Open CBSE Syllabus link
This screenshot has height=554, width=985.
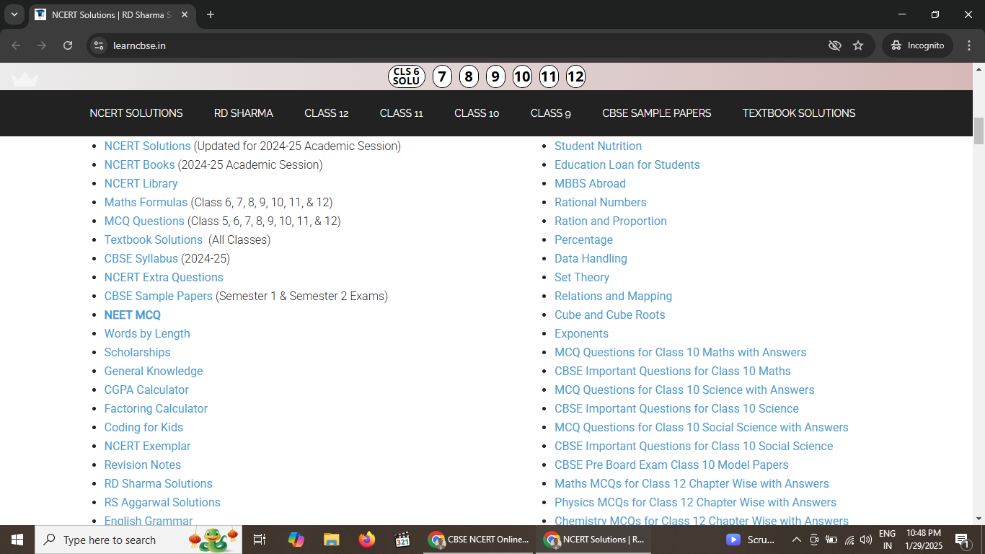[141, 258]
